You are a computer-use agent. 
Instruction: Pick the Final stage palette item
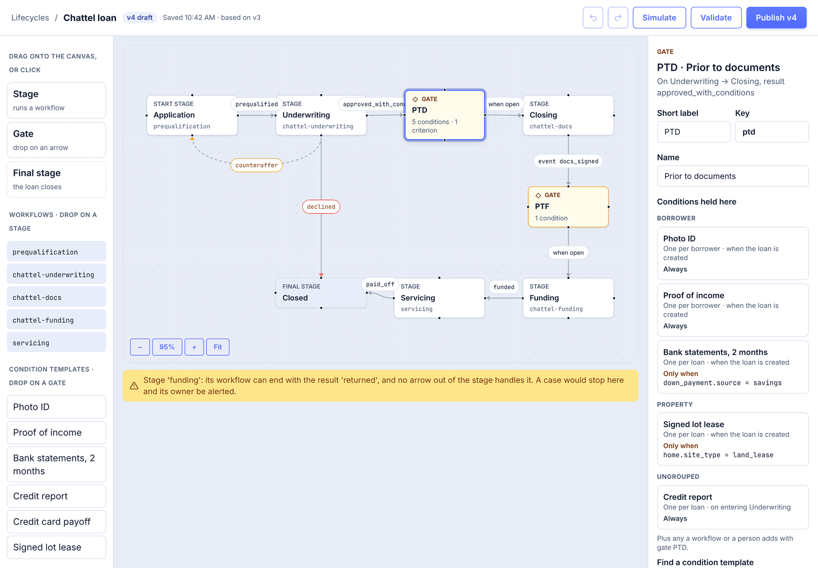click(56, 179)
